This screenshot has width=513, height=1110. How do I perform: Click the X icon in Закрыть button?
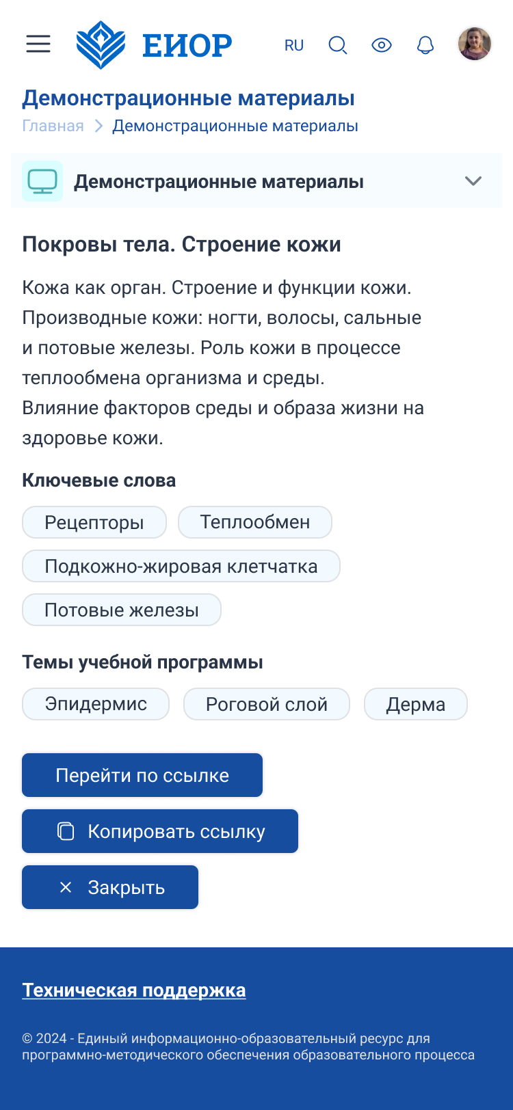pos(66,887)
